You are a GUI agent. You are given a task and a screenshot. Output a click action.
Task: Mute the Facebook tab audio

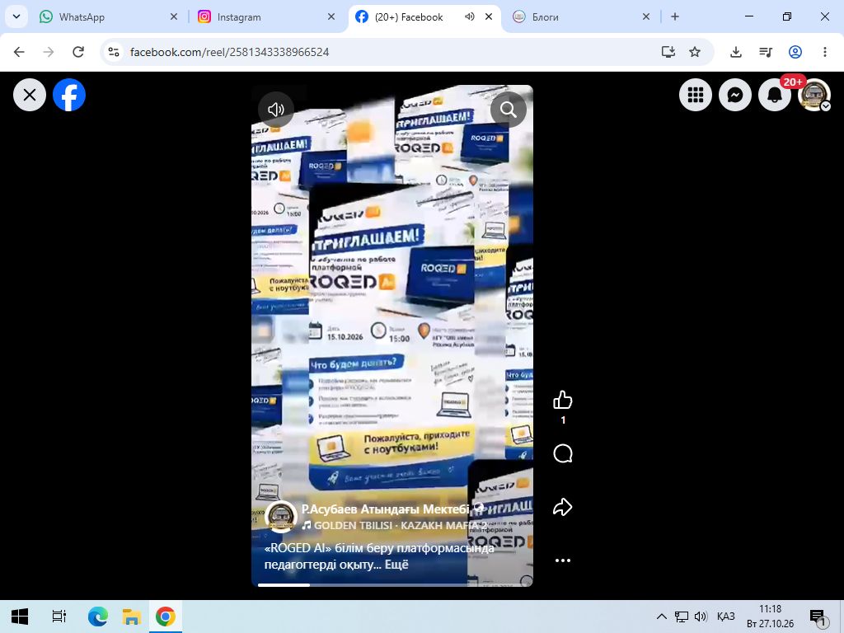coord(469,16)
